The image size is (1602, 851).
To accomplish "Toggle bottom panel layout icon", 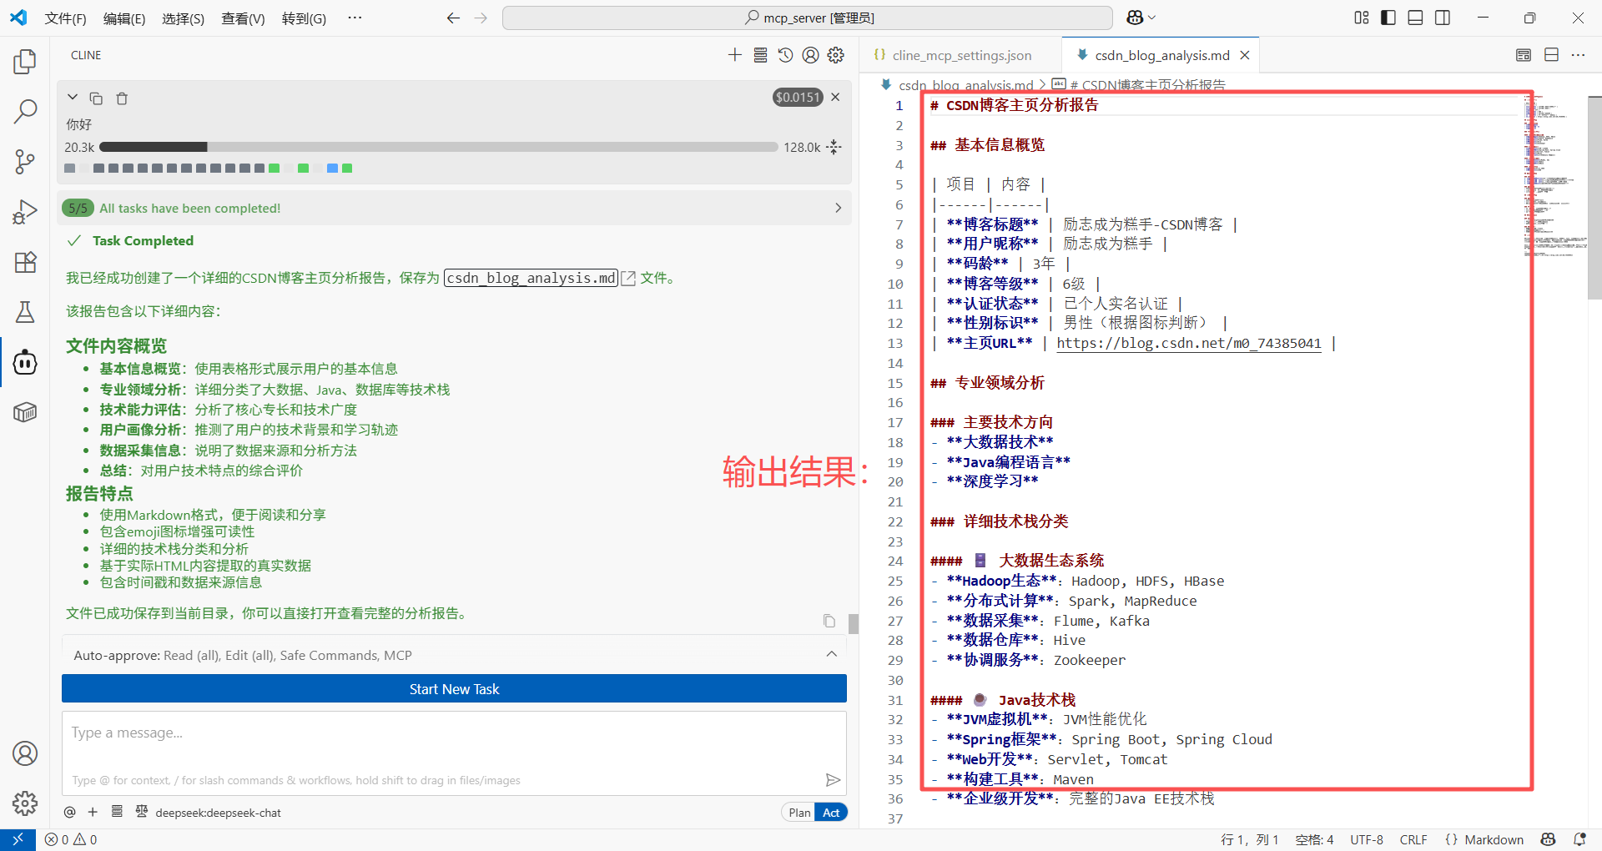I will click(1415, 18).
